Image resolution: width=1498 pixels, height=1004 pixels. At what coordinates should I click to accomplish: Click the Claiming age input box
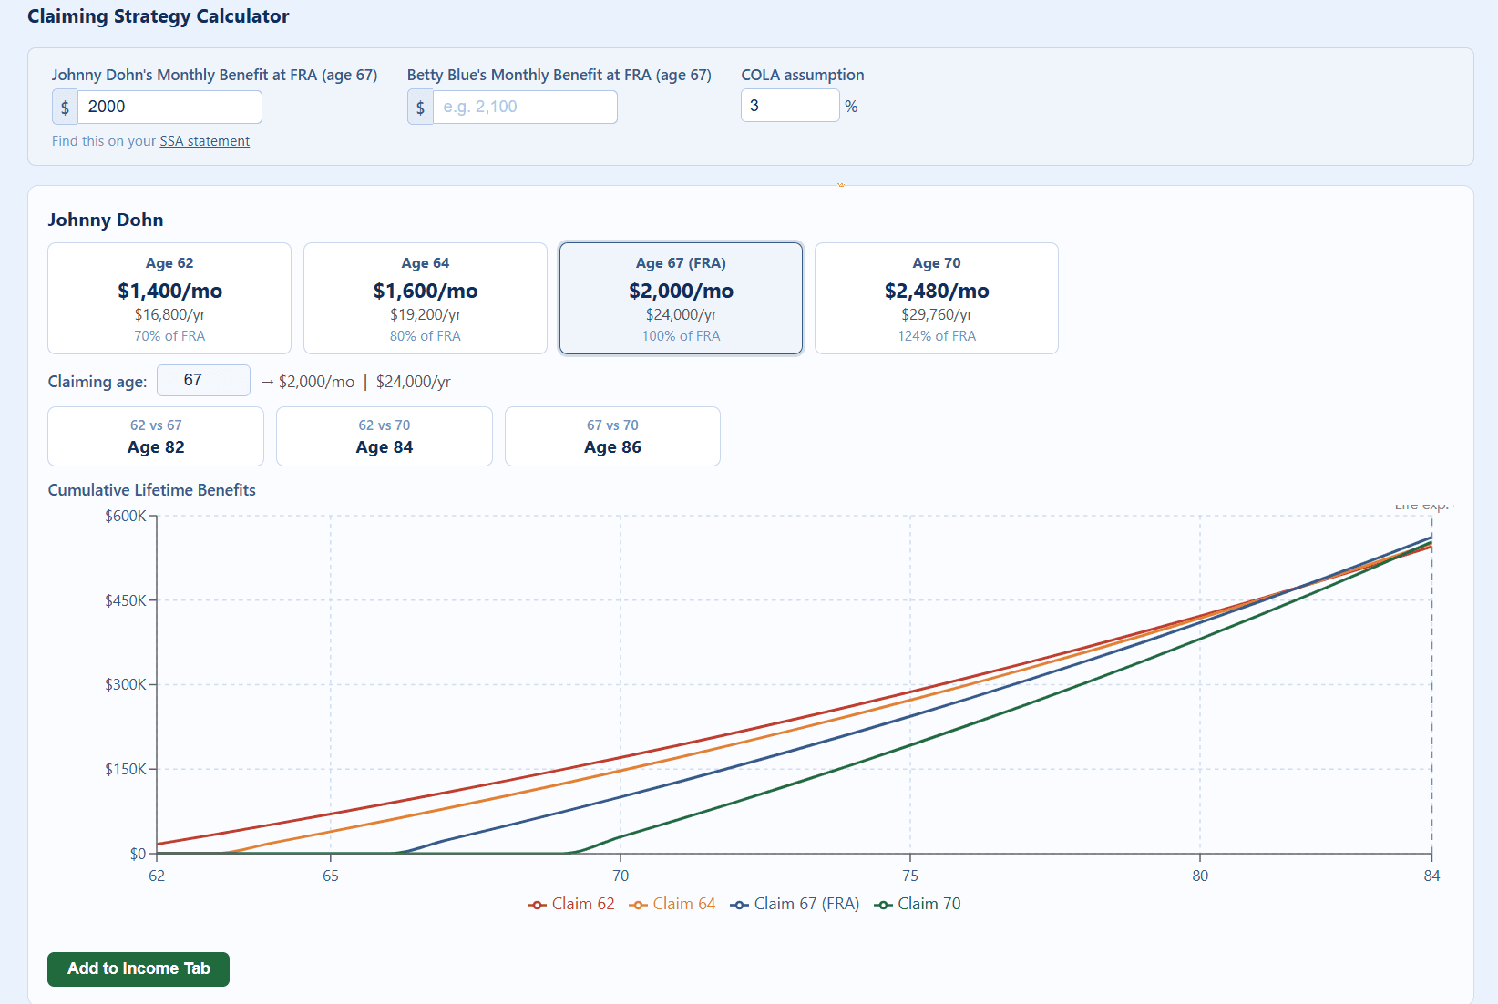click(203, 380)
